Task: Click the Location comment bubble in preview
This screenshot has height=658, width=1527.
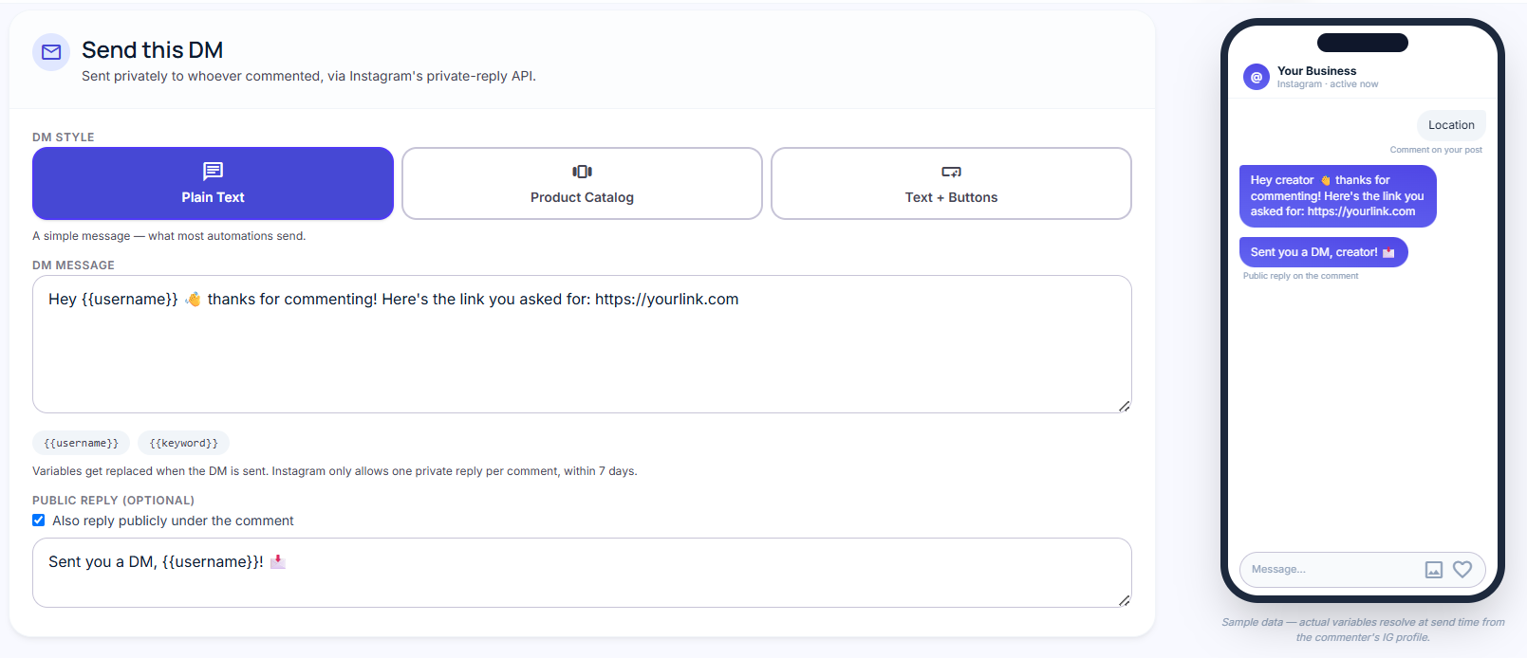Action: (1451, 125)
